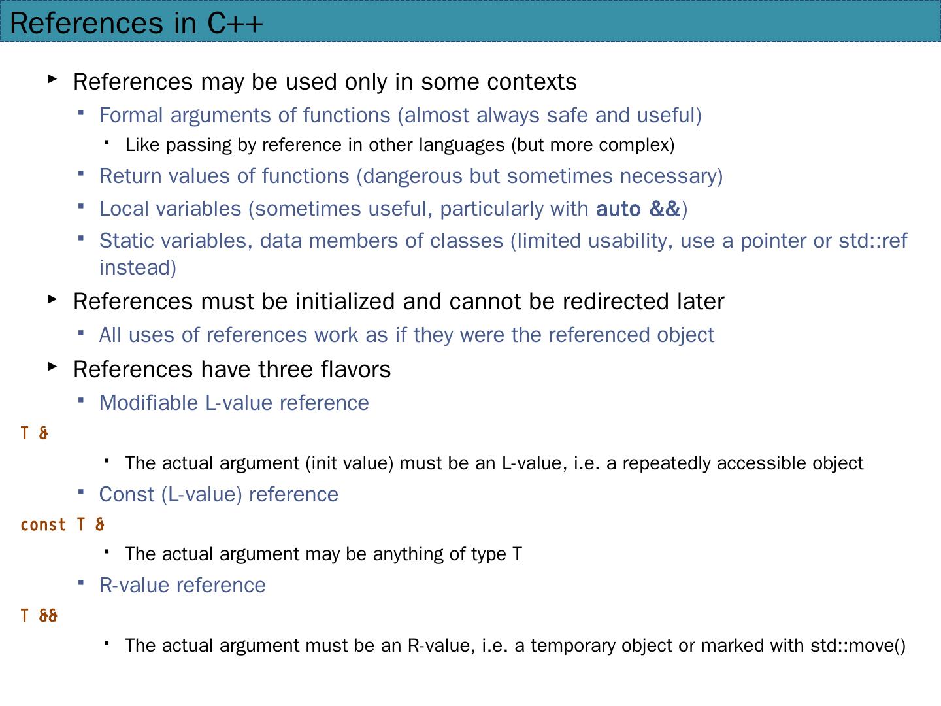Click the "Static variables, data members" line

click(x=503, y=241)
